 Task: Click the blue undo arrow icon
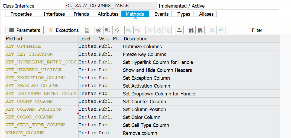point(221,30)
